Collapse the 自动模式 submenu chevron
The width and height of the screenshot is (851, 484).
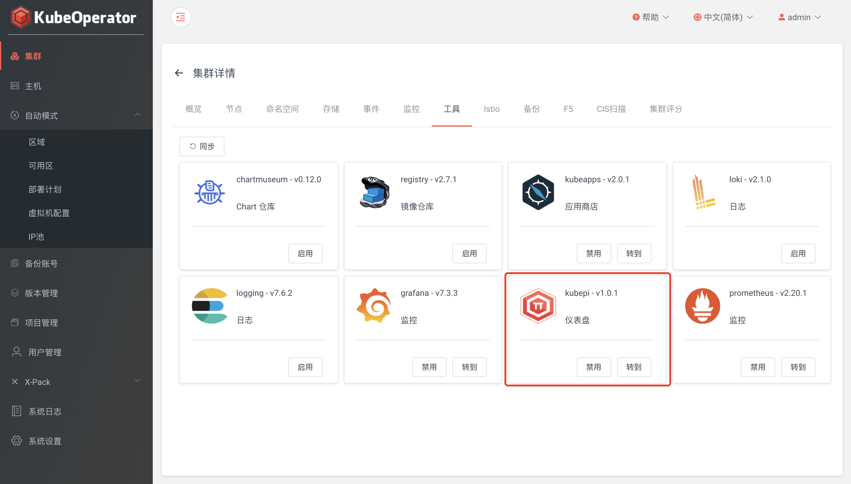(137, 115)
